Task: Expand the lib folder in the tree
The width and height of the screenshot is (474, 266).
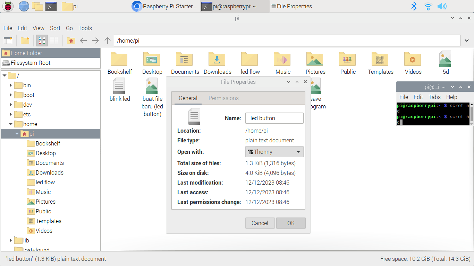Action: [11, 240]
